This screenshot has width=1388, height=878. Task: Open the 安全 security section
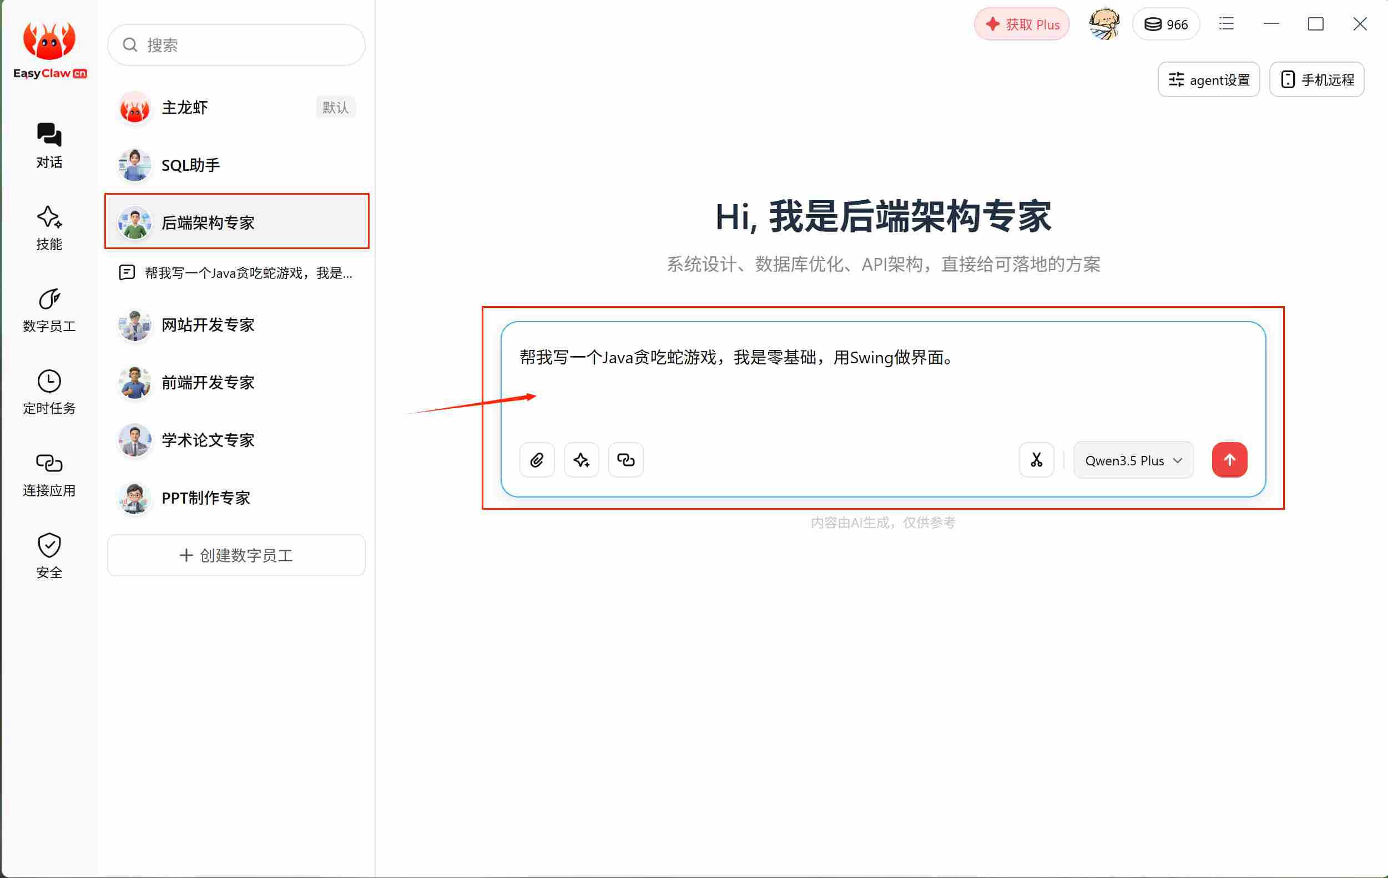tap(49, 556)
